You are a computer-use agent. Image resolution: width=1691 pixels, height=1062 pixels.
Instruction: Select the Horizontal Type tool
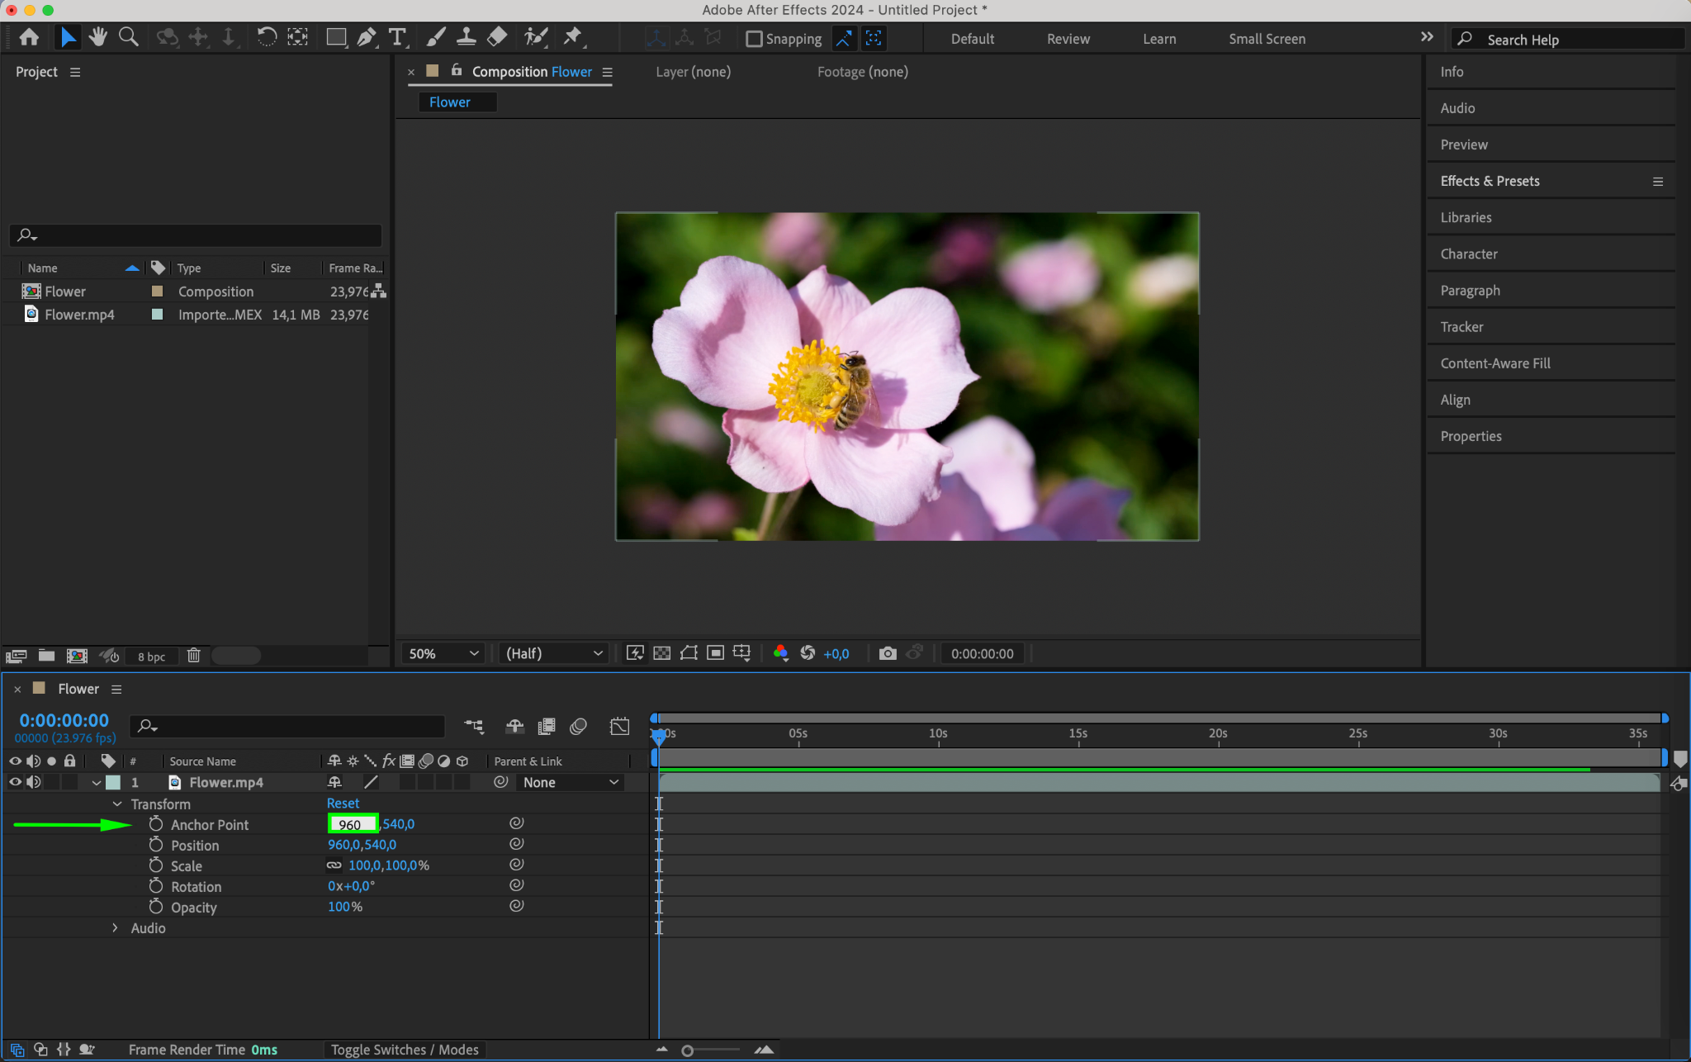point(397,37)
